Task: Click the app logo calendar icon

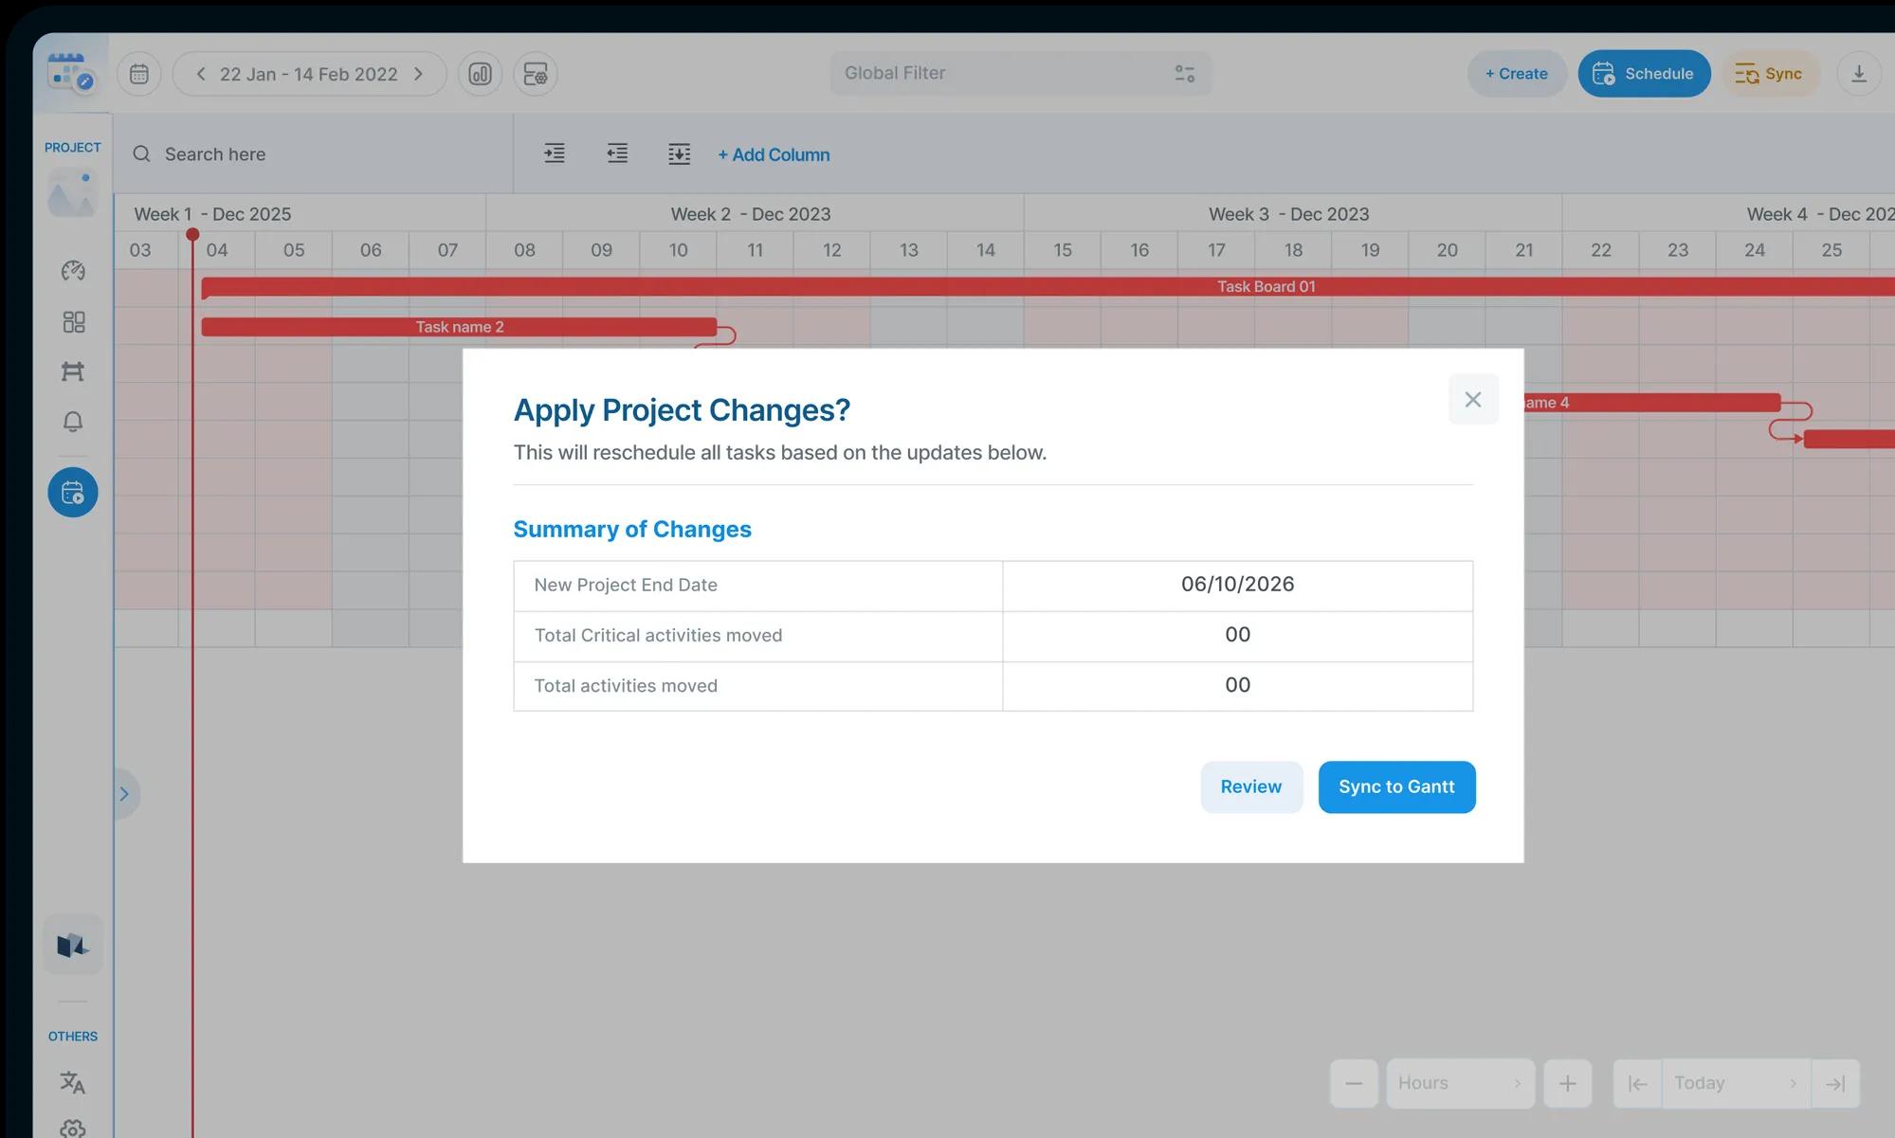Action: [x=70, y=73]
